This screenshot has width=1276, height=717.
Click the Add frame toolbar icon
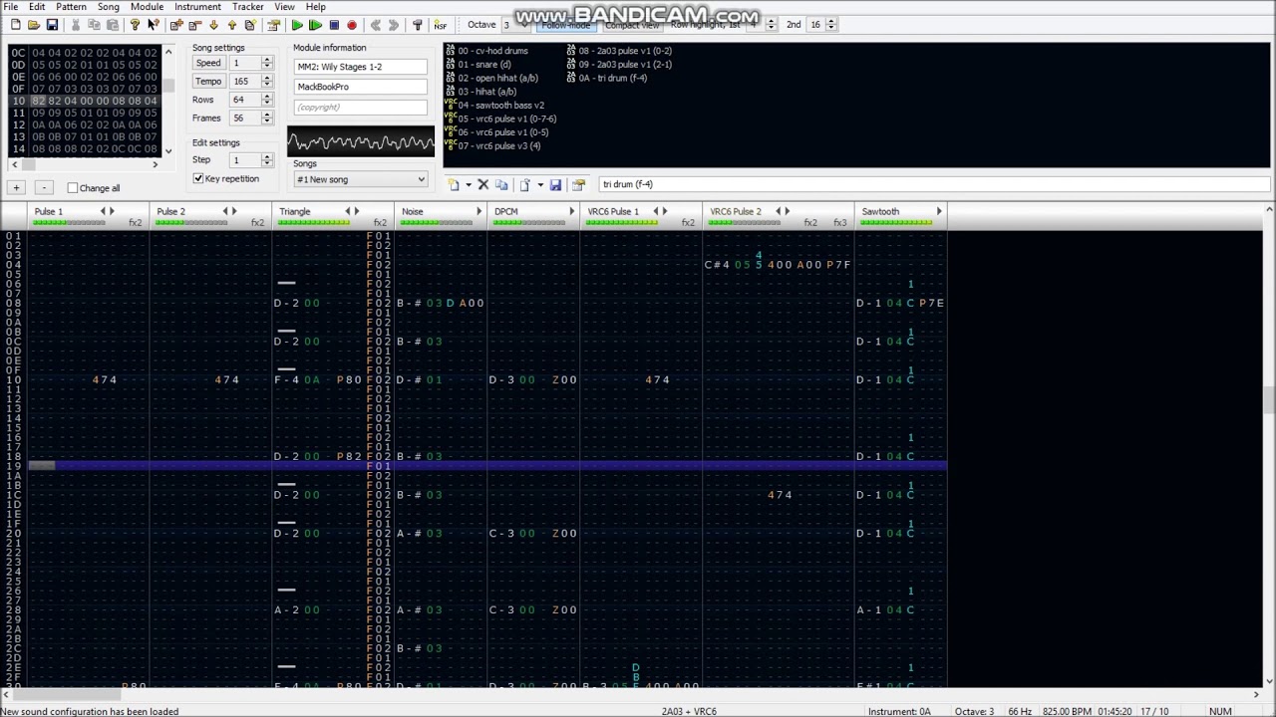(176, 25)
